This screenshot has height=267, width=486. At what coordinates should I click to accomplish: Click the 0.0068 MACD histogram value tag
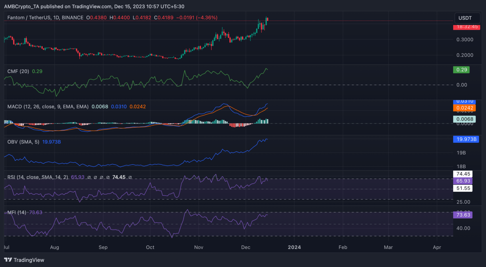[x=464, y=119]
